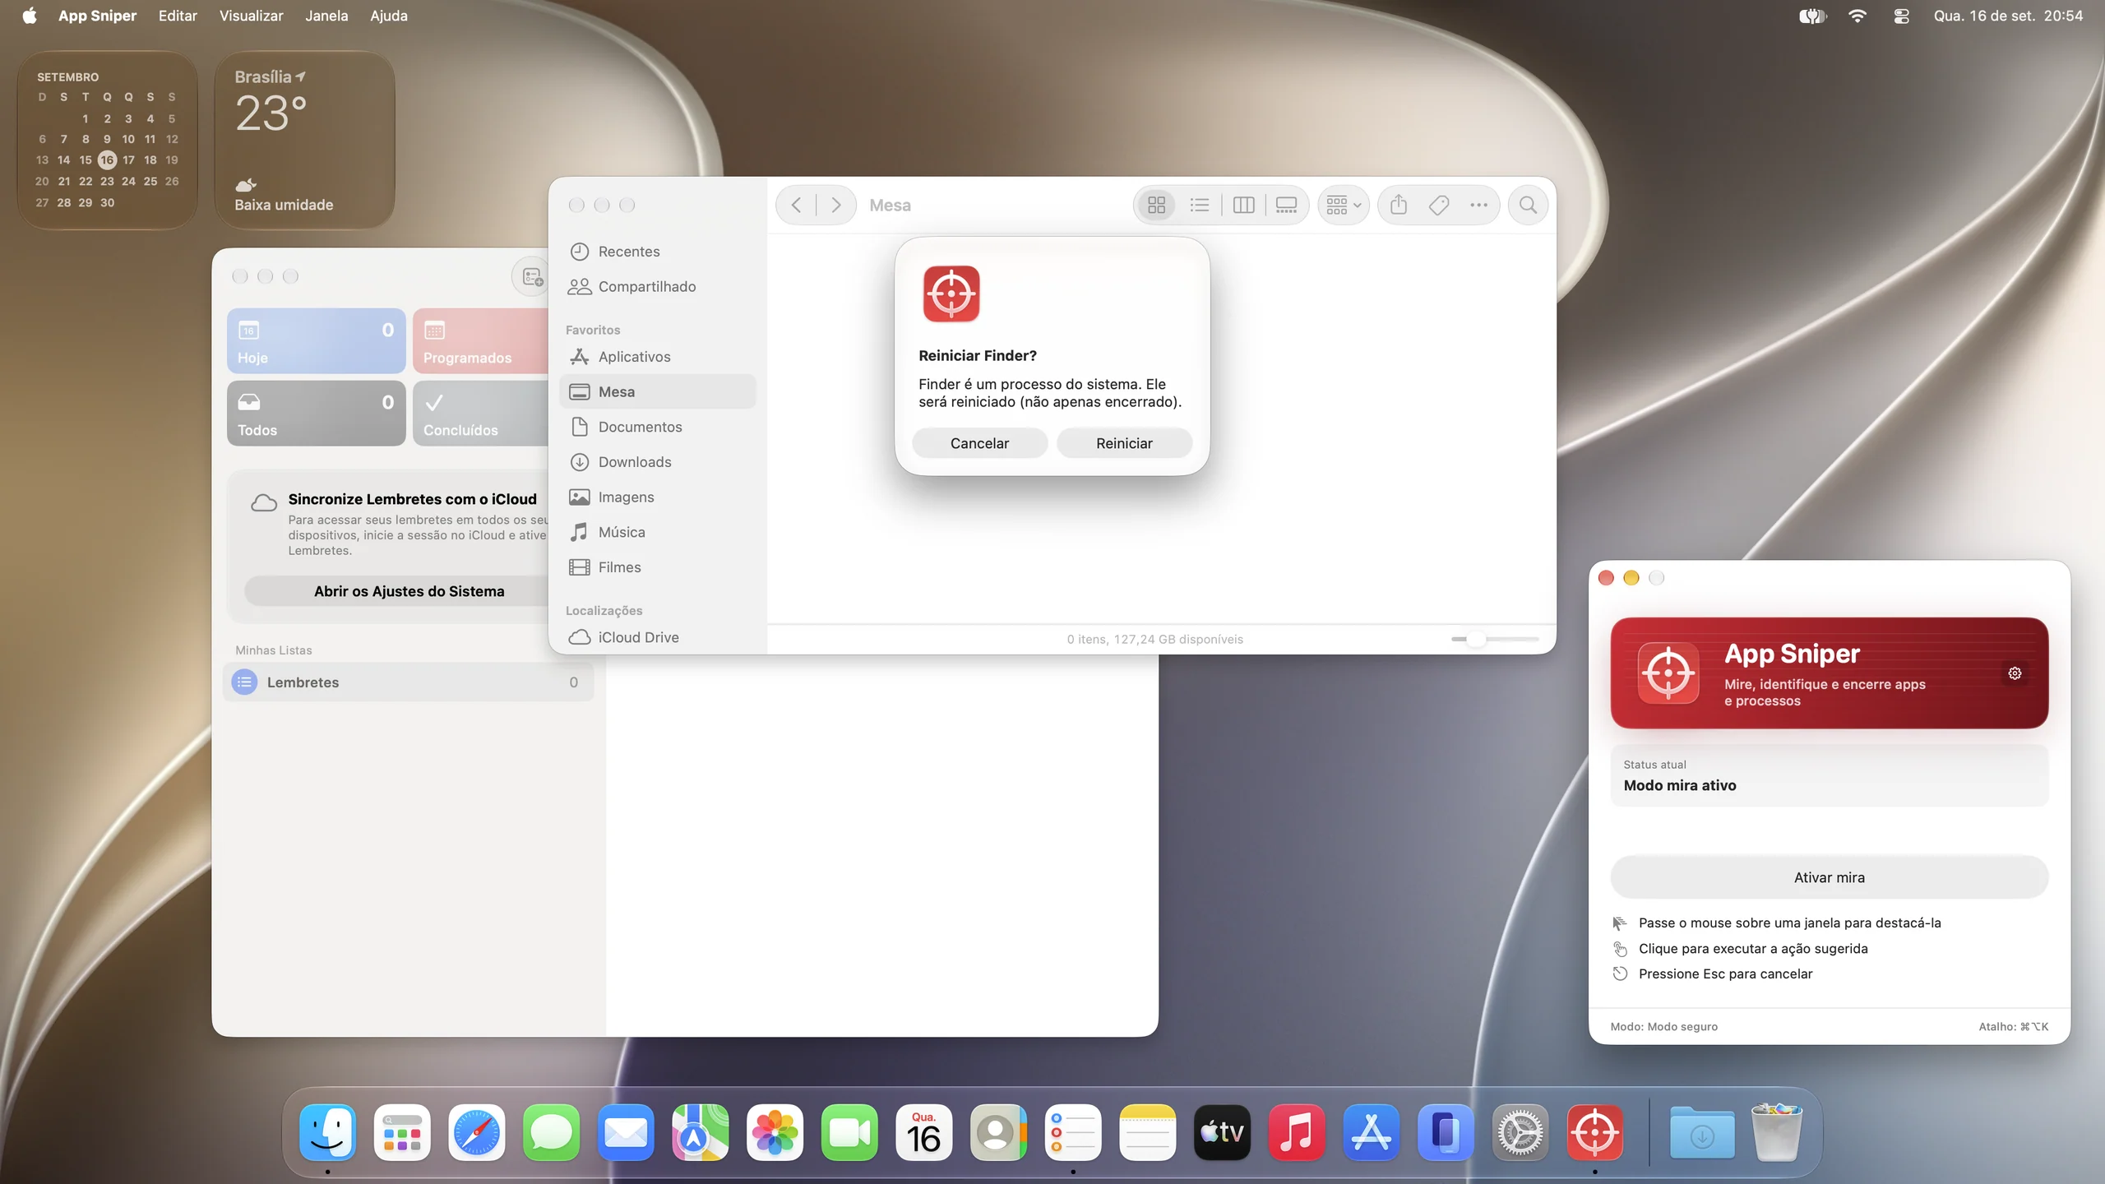Open Finder more actions ellipsis menu
Viewport: 2105px width, 1184px height.
[1478, 205]
